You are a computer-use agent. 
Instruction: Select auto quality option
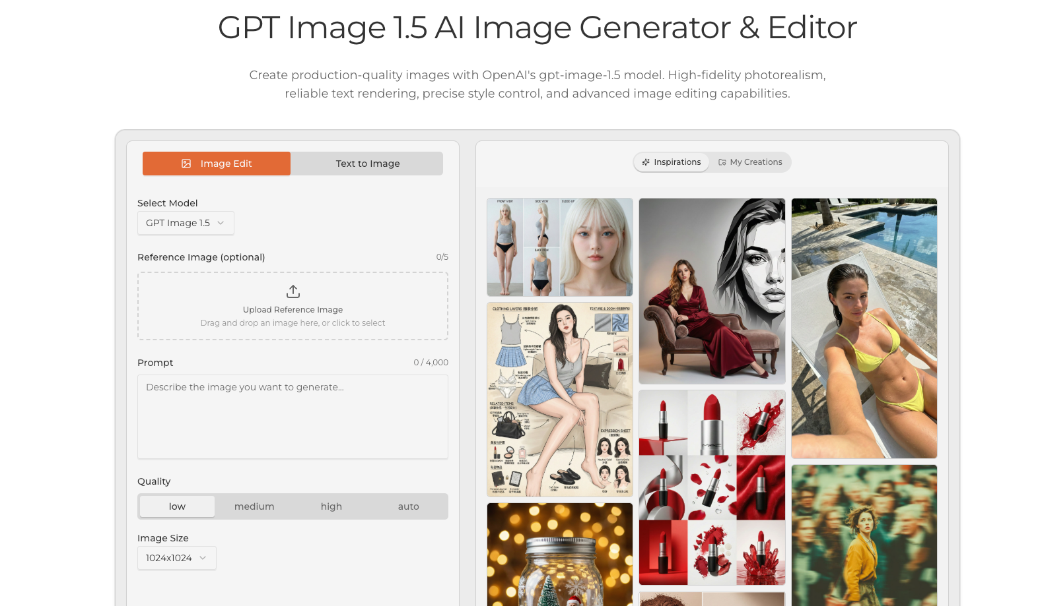coord(409,506)
